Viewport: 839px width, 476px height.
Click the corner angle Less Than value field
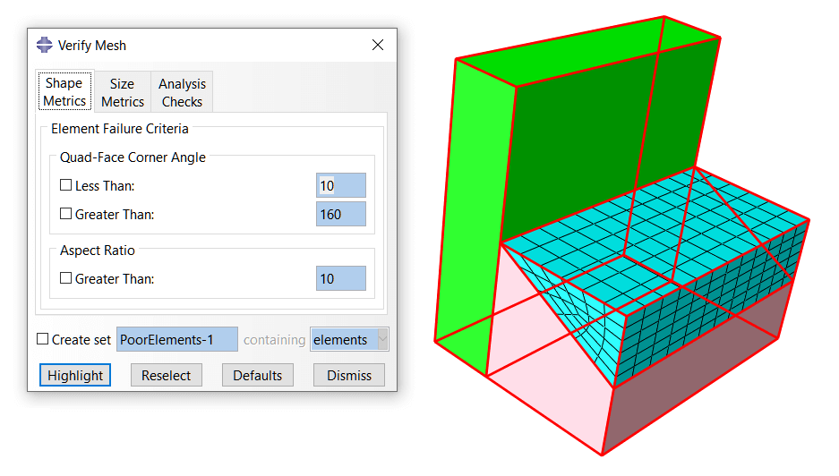pos(341,186)
